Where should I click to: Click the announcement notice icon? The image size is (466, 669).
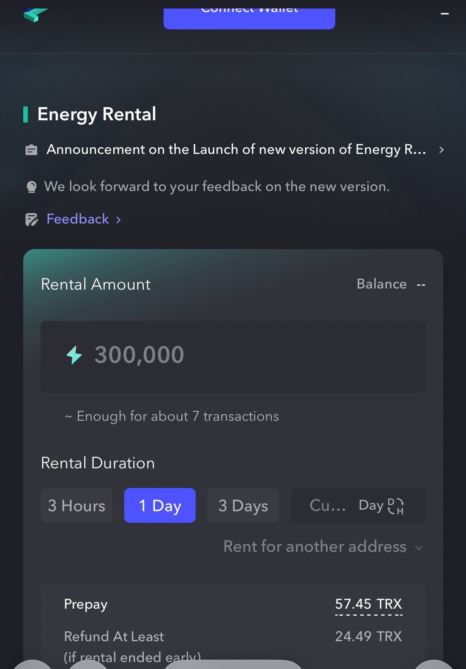pos(31,150)
